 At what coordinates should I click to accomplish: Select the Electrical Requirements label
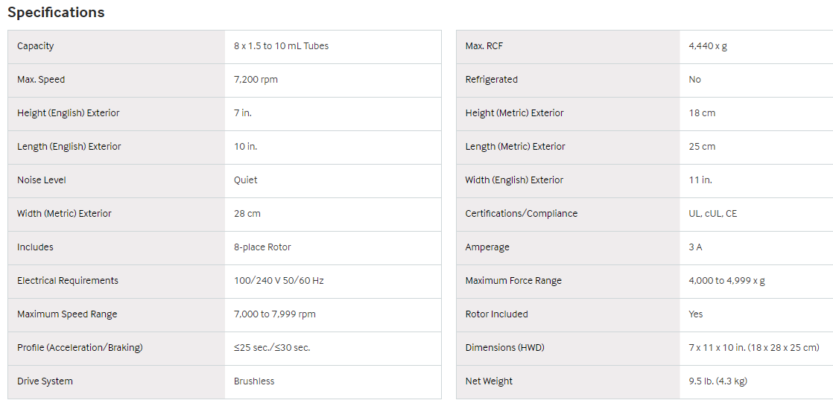[68, 281]
